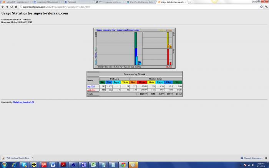269x168 pixels.
Task: Switch to the SharePro tab
Action: tap(141, 2)
